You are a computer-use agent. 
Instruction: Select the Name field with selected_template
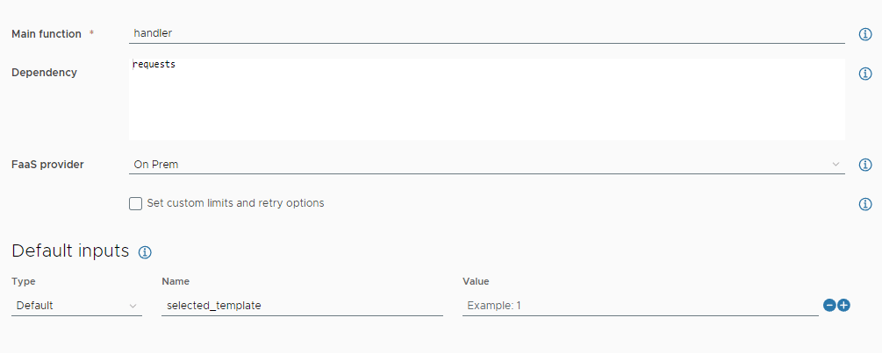click(302, 306)
